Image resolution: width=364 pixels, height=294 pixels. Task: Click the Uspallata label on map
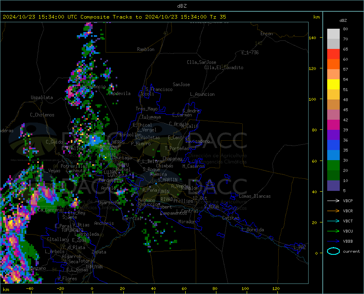(42, 97)
